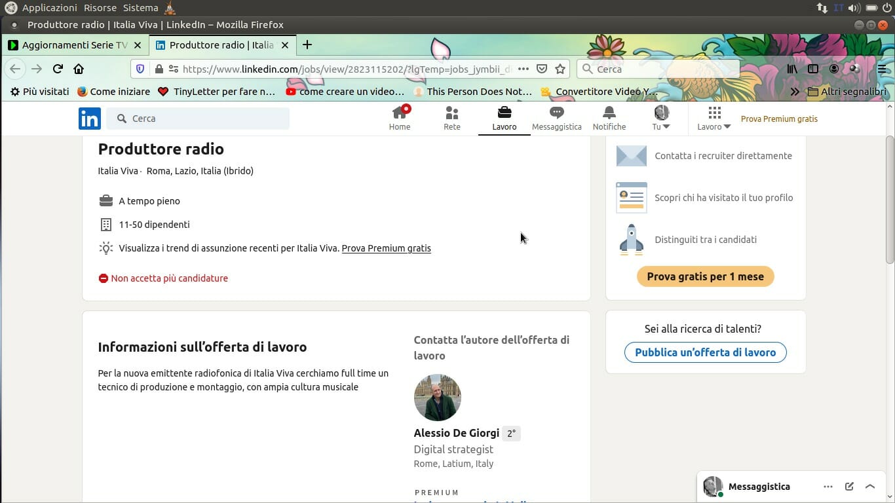Close the Aggiornamenti Serie TV tab

tap(137, 45)
